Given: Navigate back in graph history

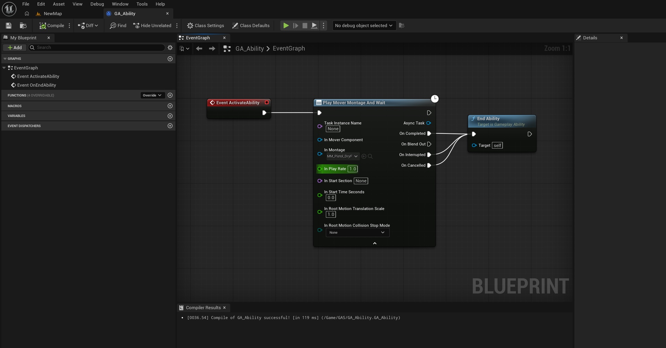Looking at the screenshot, I should pyautogui.click(x=199, y=49).
